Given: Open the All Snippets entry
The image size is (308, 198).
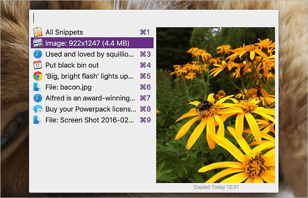Looking at the screenshot, I should click(92, 32).
